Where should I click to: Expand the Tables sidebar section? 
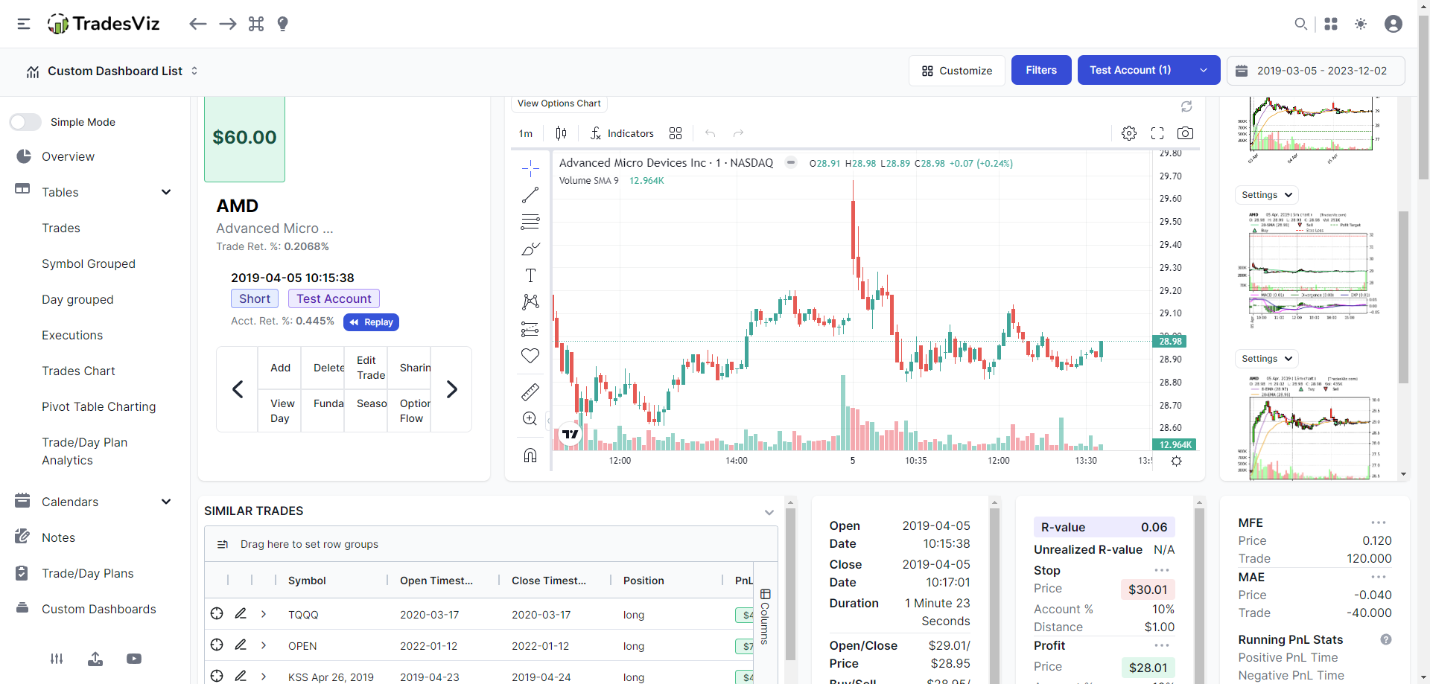(x=166, y=192)
